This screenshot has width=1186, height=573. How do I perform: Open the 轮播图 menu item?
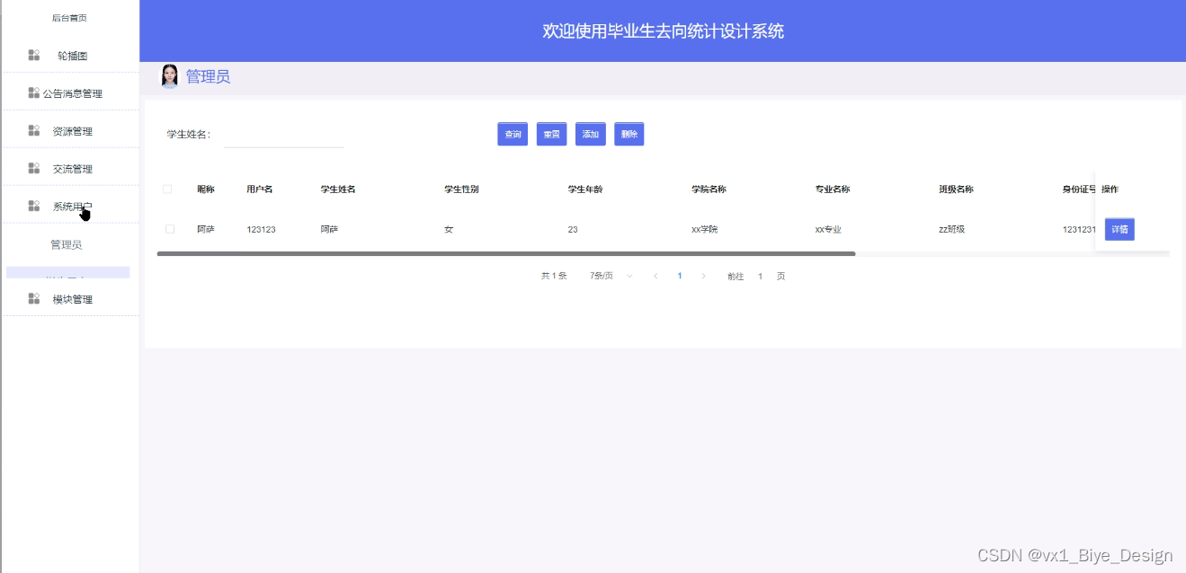click(x=70, y=56)
